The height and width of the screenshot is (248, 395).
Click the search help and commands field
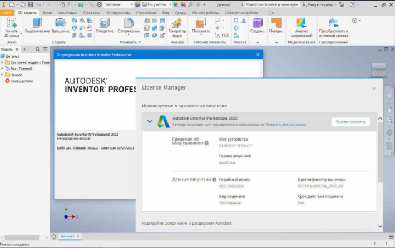[x=272, y=4]
